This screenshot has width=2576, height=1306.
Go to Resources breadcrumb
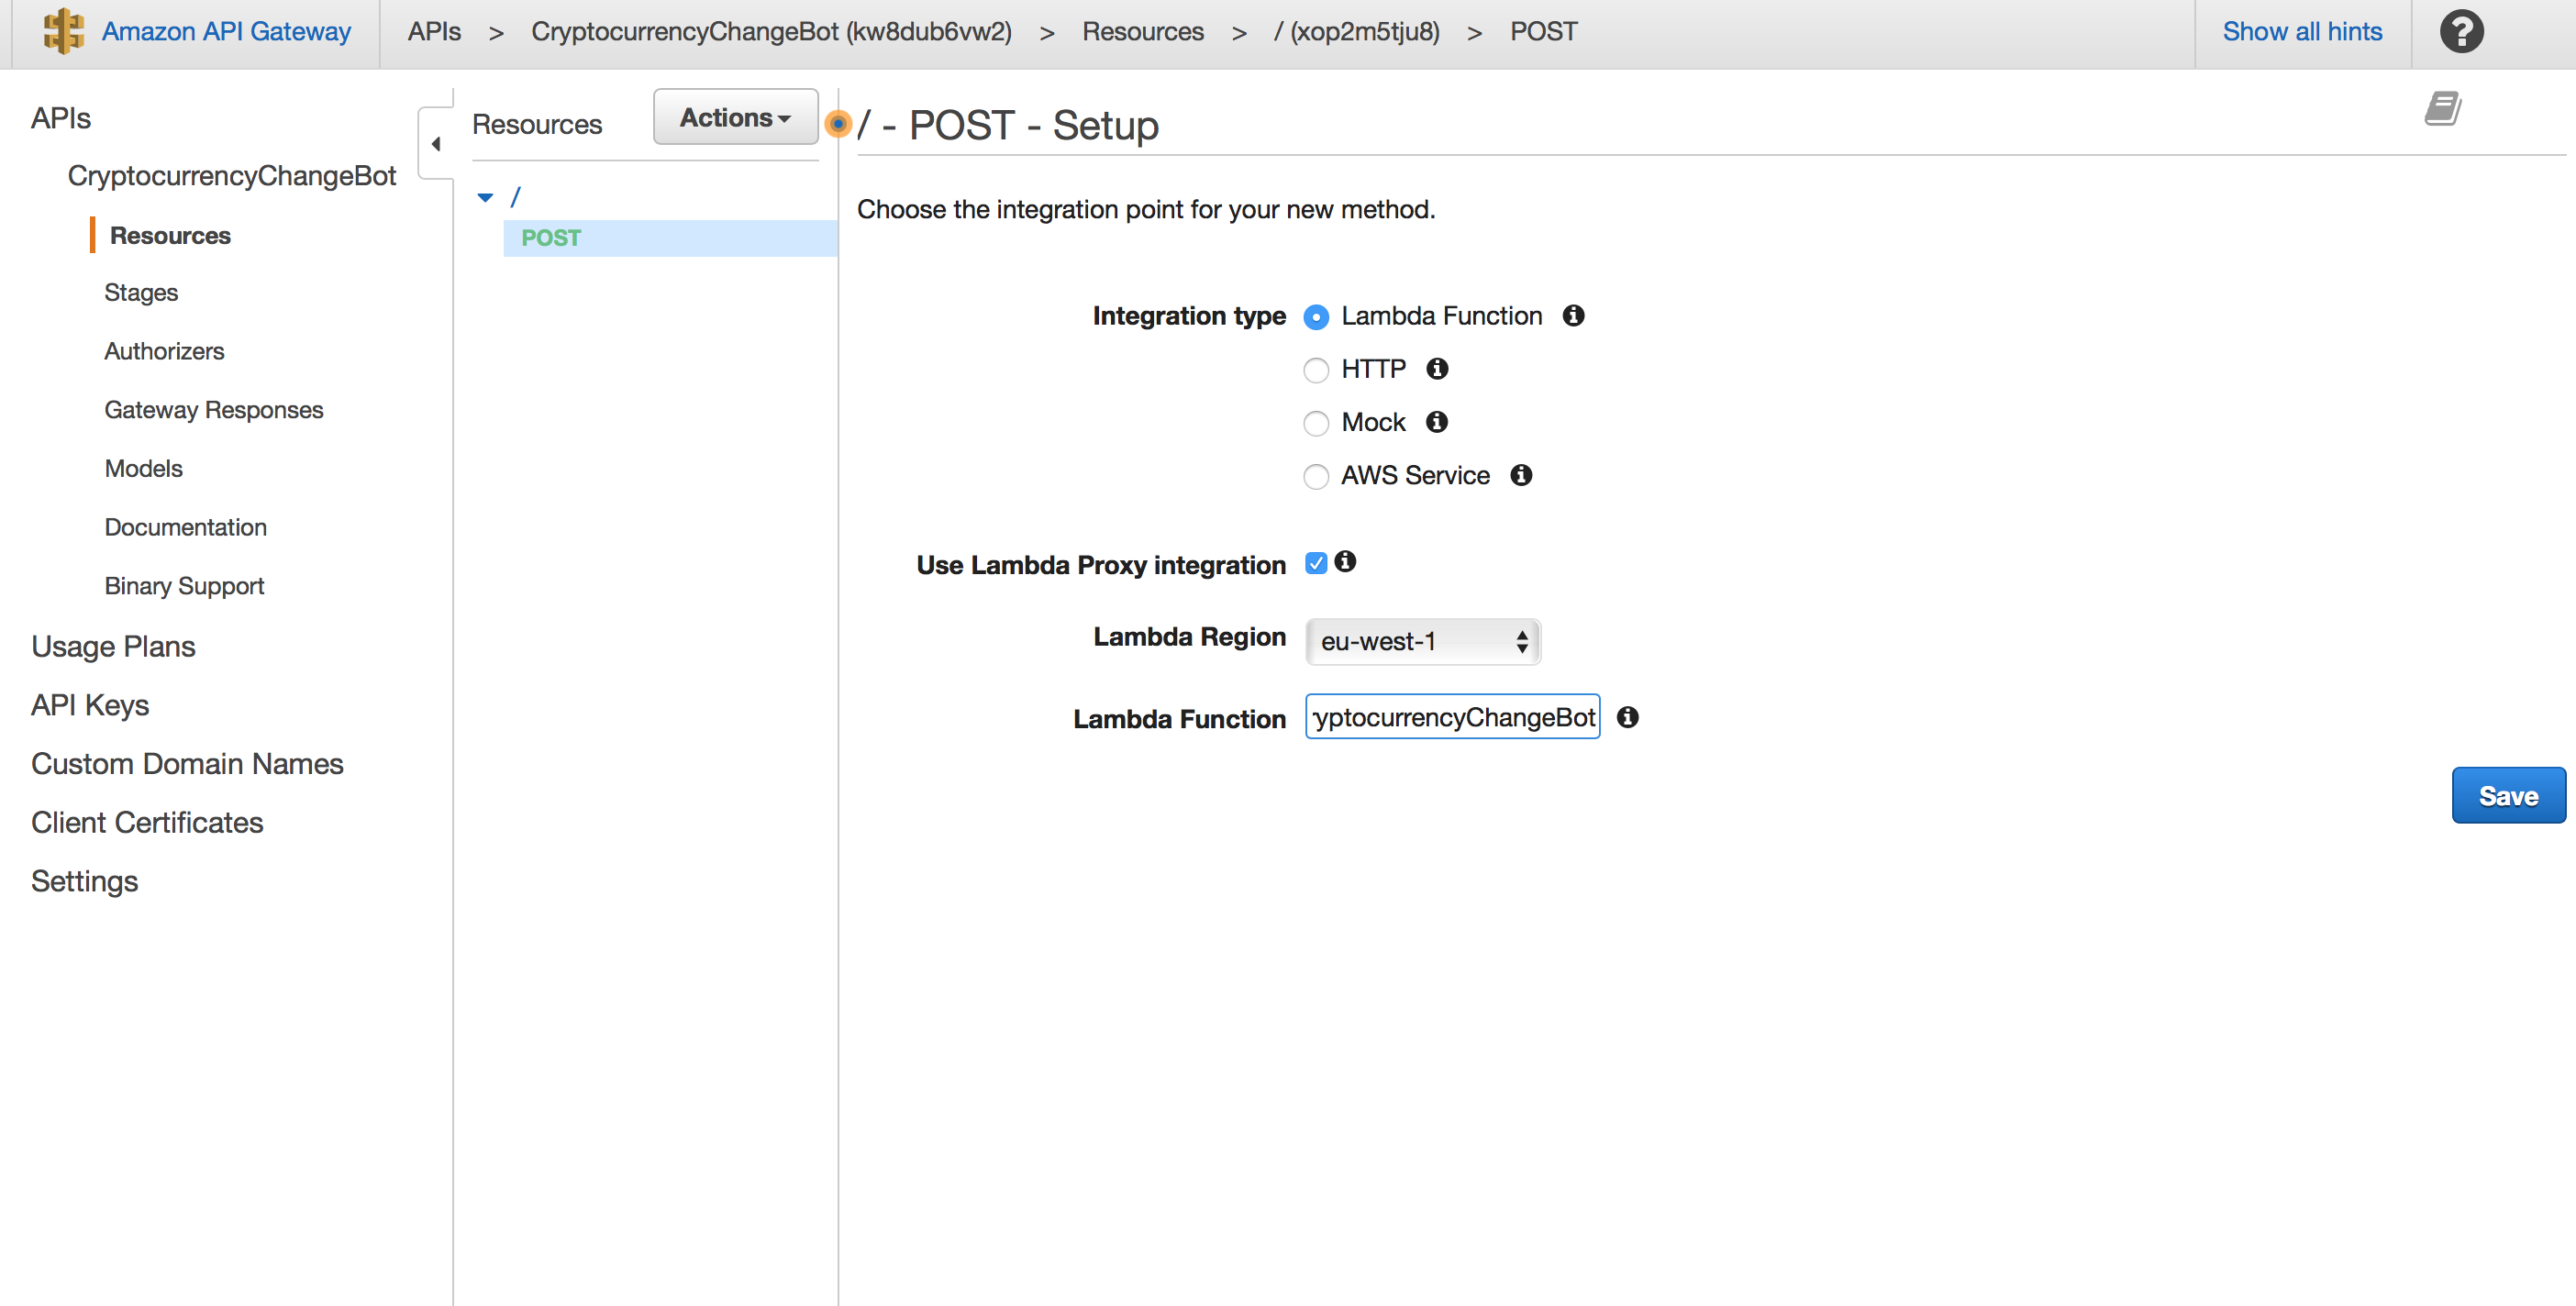[x=1142, y=31]
